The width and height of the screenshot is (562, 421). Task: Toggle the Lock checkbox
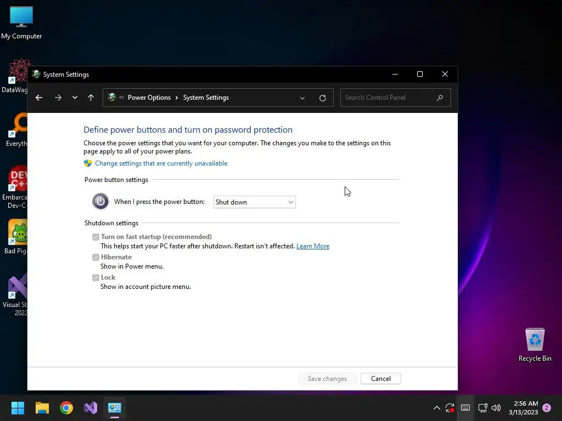tap(95, 277)
